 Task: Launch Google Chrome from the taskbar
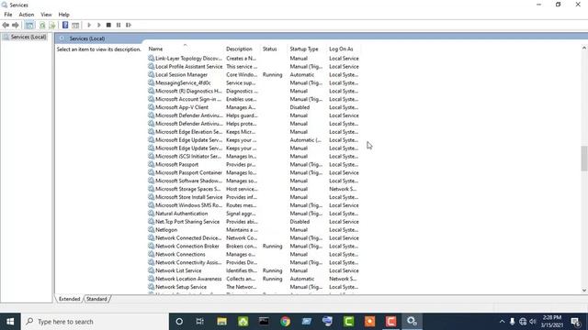pyautogui.click(x=285, y=322)
